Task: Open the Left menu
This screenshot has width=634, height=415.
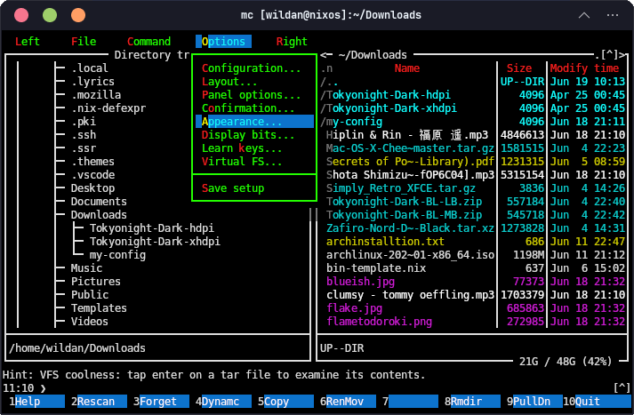Action: point(27,41)
